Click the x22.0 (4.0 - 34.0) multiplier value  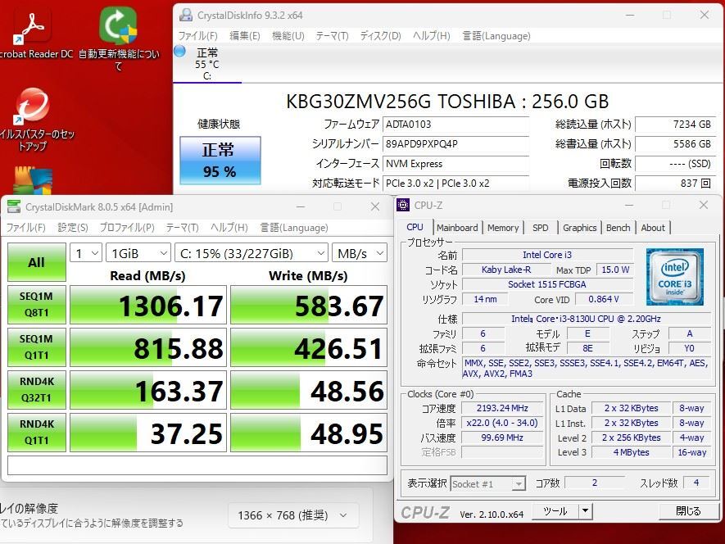point(503,423)
